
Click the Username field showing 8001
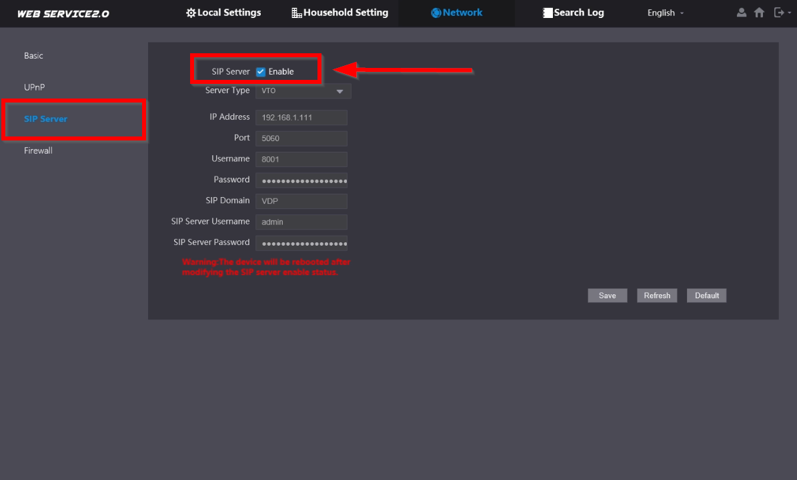[x=301, y=159]
